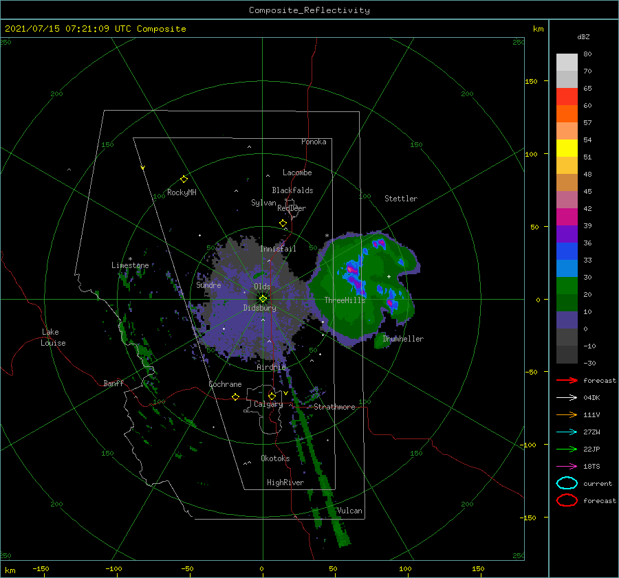The image size is (619, 578).
Task: Click the RockyMH label
Action: click(x=182, y=192)
